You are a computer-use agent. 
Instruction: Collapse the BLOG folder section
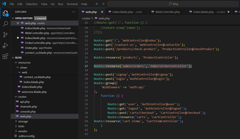pos(13,58)
